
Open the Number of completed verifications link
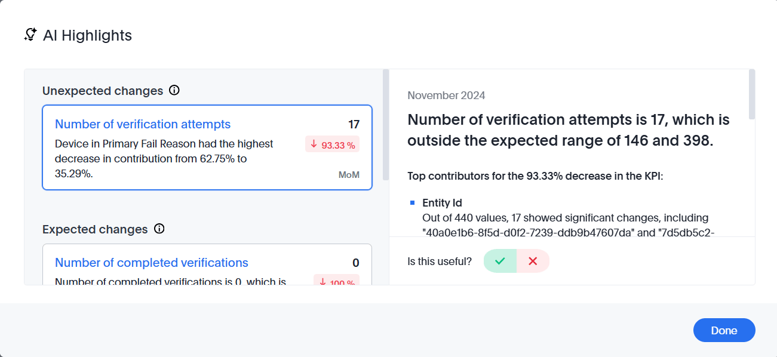point(152,263)
